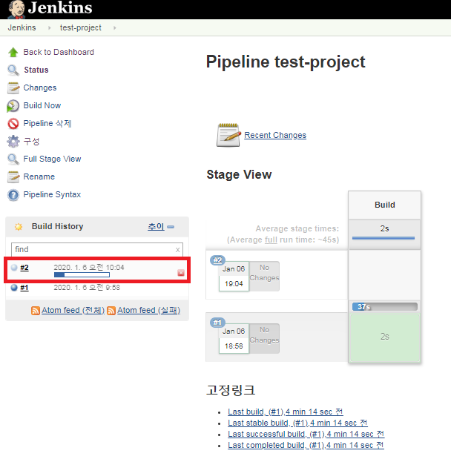Open Pipeline Syntax in sidebar
The width and height of the screenshot is (451, 462).
pos(52,194)
